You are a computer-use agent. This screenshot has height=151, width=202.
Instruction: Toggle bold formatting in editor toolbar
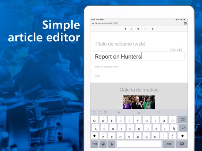126,29
